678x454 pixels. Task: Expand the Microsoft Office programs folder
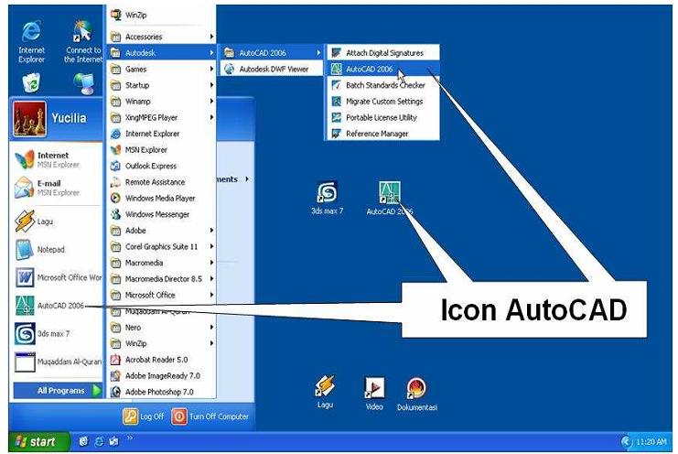pyautogui.click(x=162, y=295)
